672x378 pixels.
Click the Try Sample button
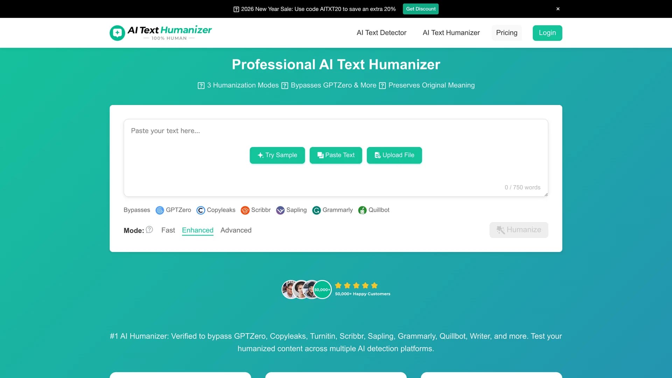(x=277, y=155)
